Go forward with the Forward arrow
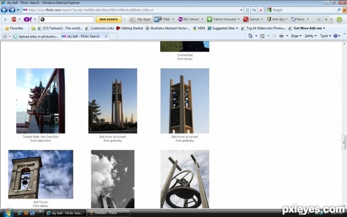 [x=12, y=10]
